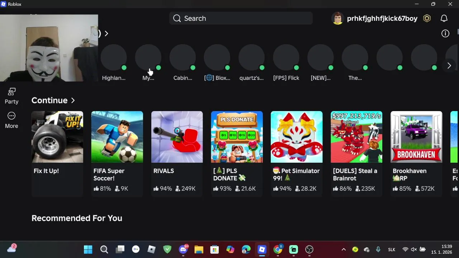Expand the Continue section chevron

tap(73, 100)
